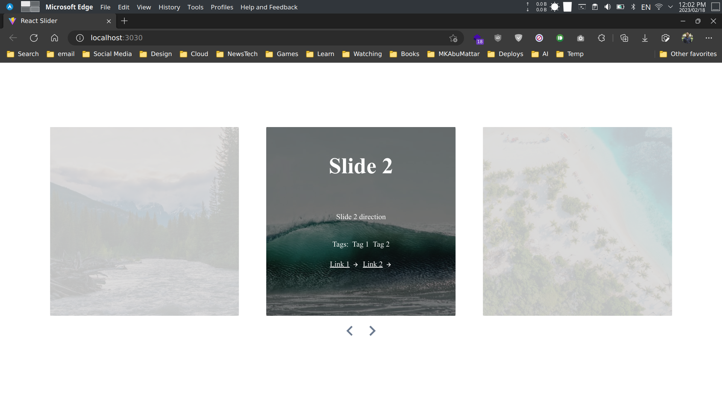Viewport: 722px width, 406px height.
Task: Click the browser profile avatar
Action: (x=688, y=38)
